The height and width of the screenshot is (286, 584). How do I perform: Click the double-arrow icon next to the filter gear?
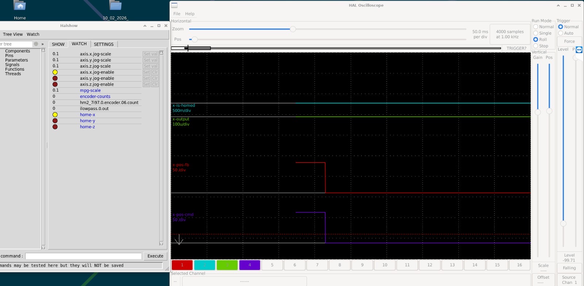coord(42,44)
